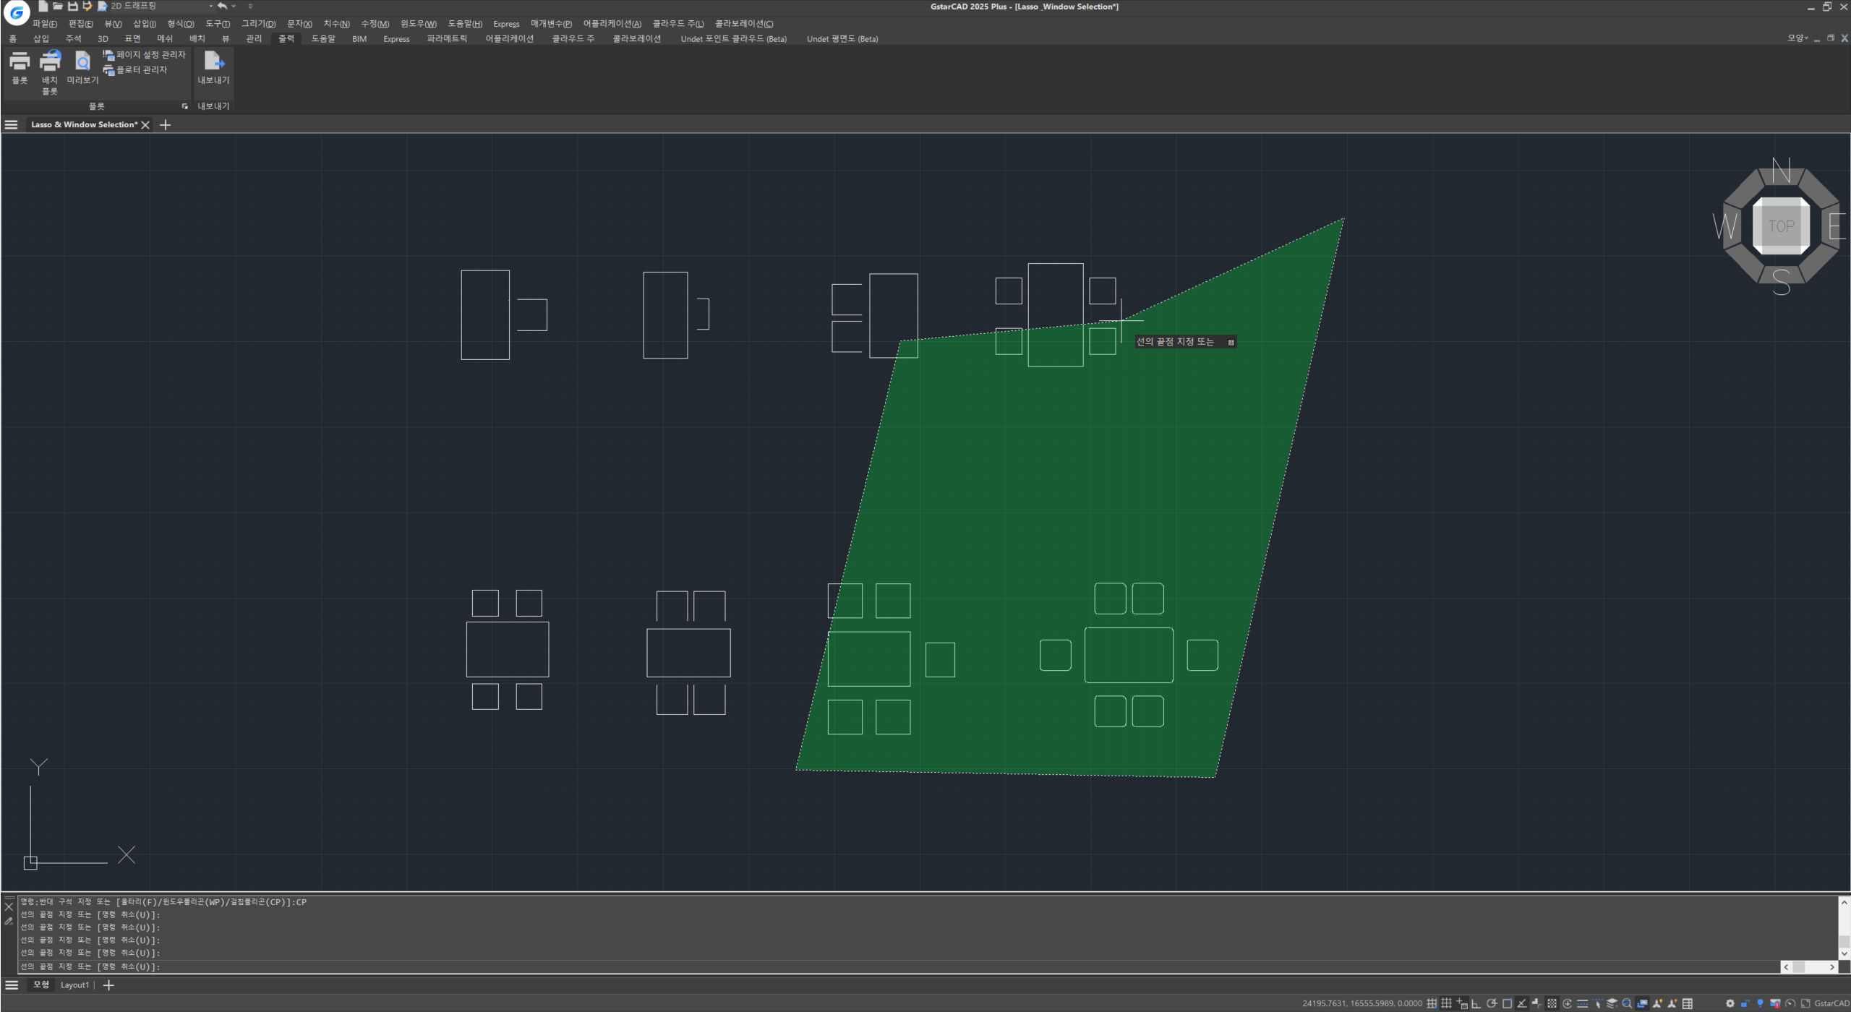Select the Lasso & Window Selection drawing tab
This screenshot has height=1012, width=1851.
tap(84, 125)
